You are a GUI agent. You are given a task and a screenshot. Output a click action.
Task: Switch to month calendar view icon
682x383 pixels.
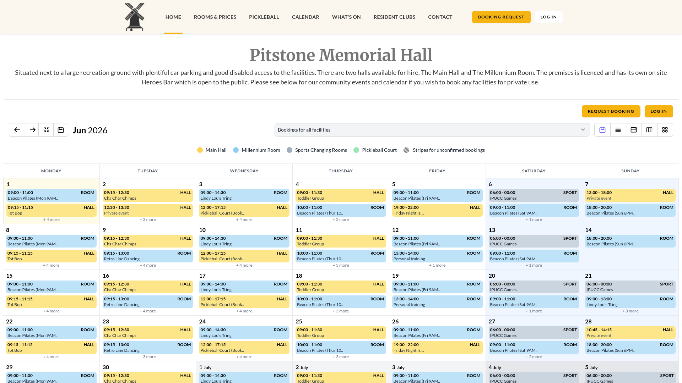pos(602,130)
